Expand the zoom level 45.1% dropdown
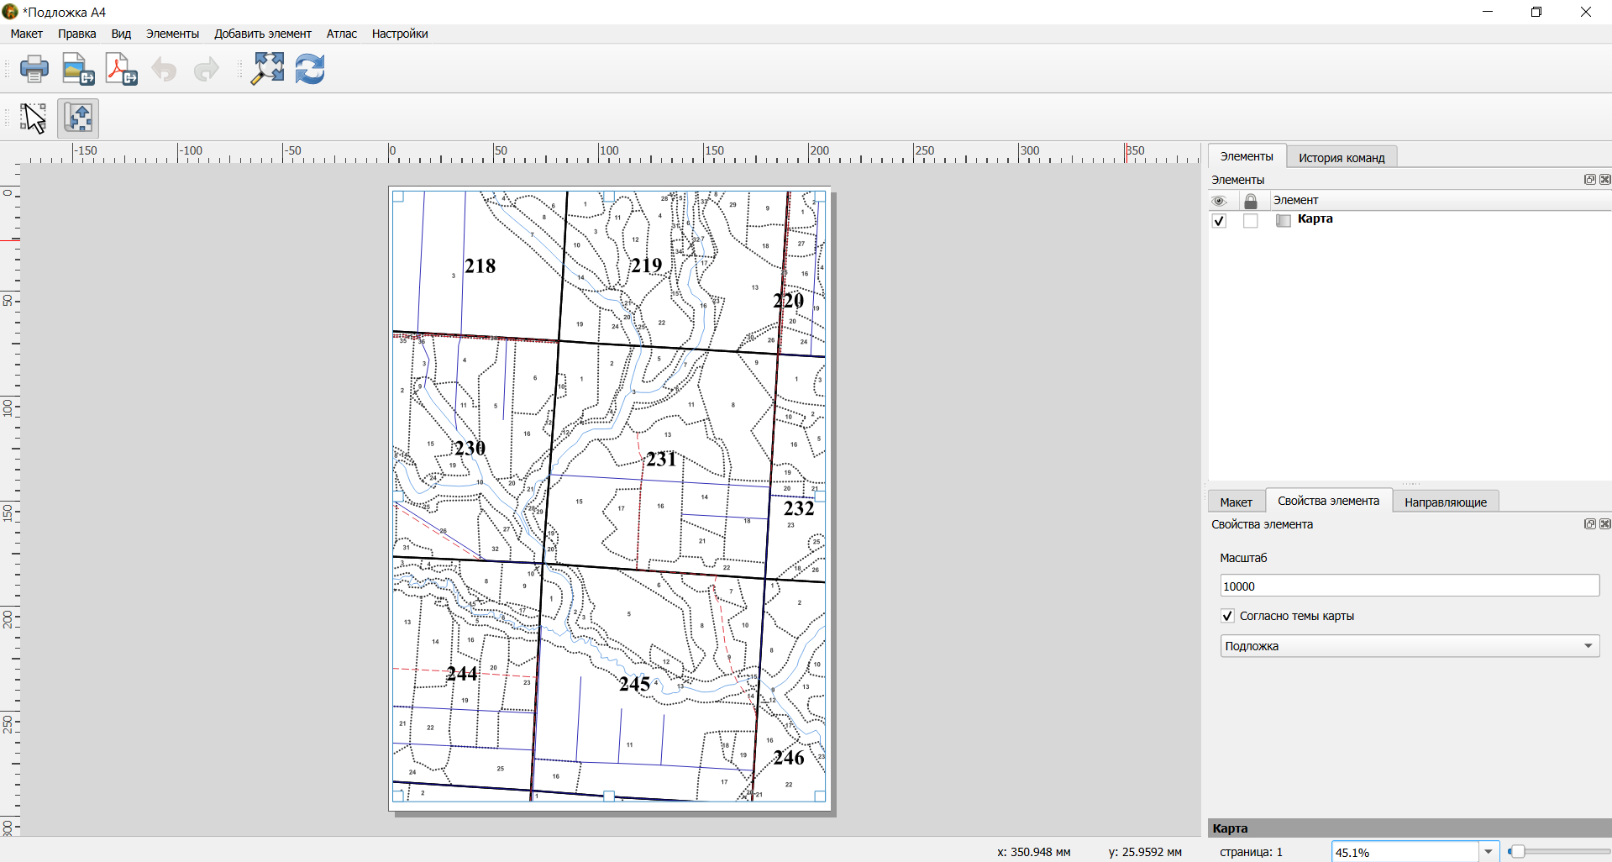 pyautogui.click(x=1489, y=852)
